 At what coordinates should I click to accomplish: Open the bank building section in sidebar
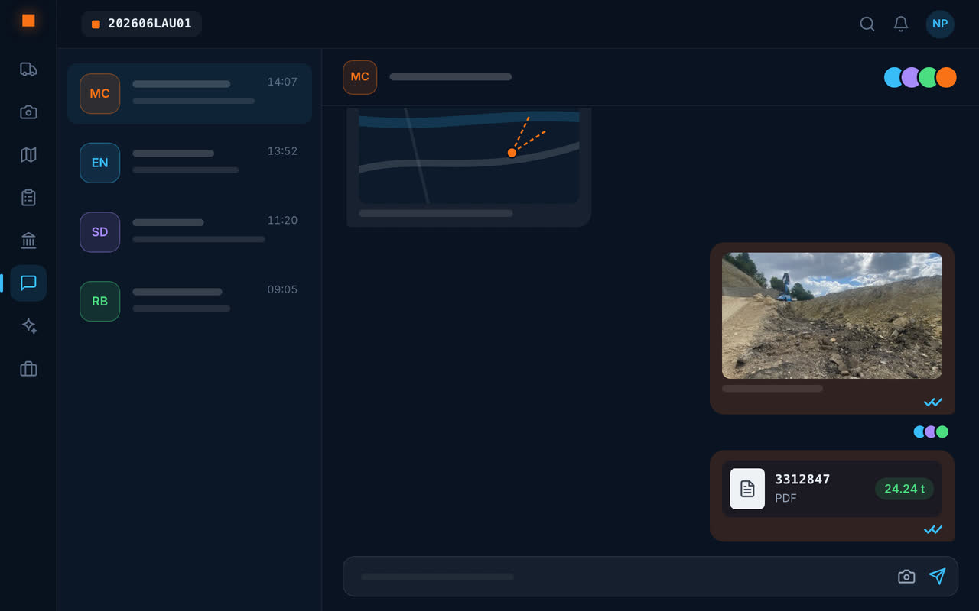coord(28,241)
